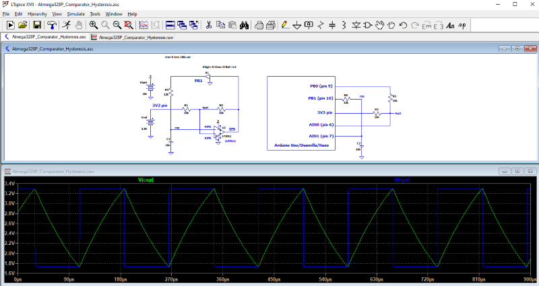Open a file with the folder icon
The height and width of the screenshot is (286, 539).
pyautogui.click(x=23, y=25)
